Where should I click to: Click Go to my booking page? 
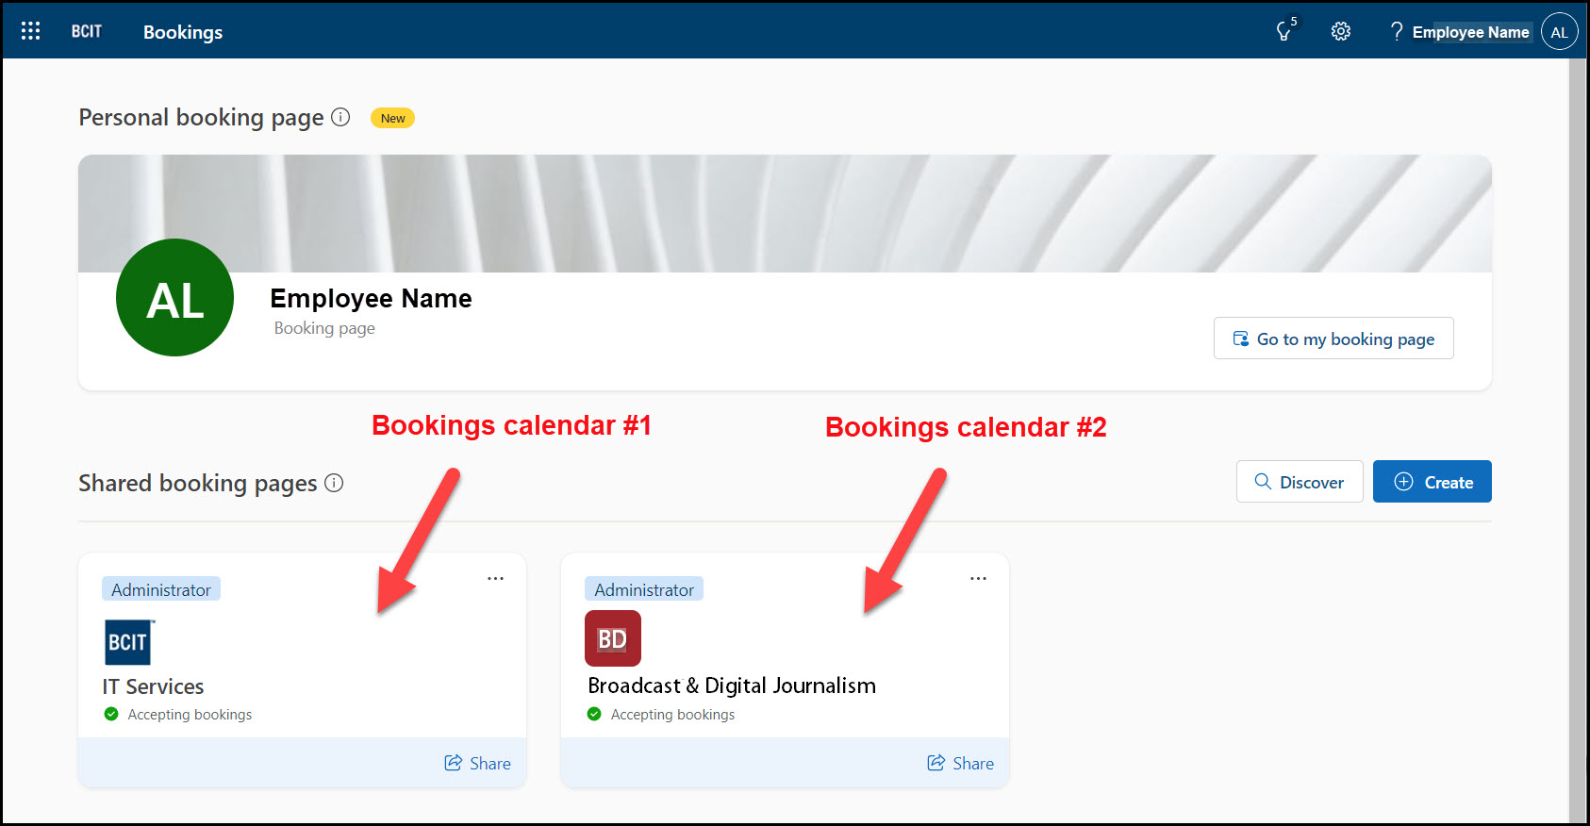(1333, 338)
